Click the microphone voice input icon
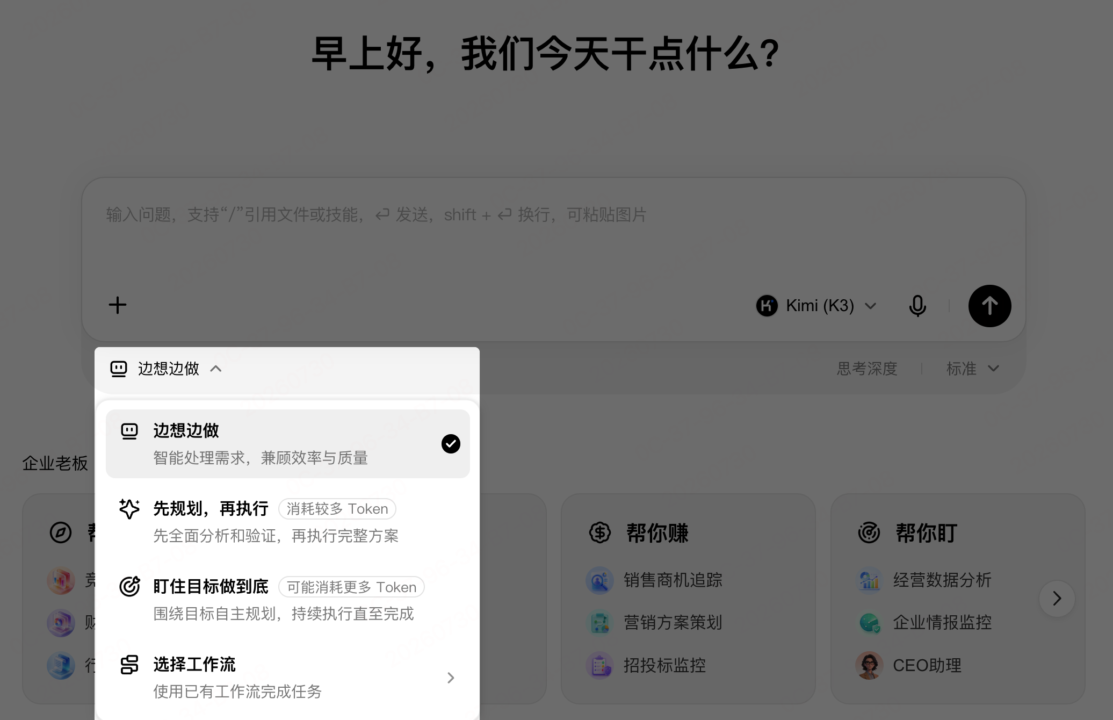 pos(917,306)
